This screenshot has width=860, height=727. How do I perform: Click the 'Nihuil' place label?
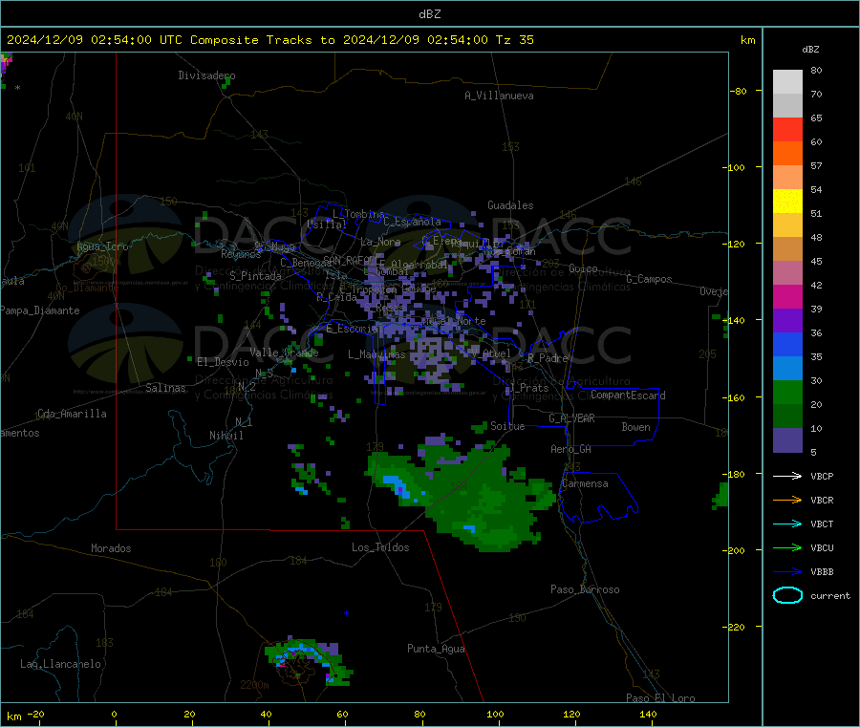point(226,436)
